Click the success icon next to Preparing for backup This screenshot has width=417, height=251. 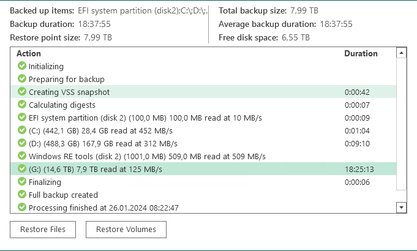click(x=22, y=79)
